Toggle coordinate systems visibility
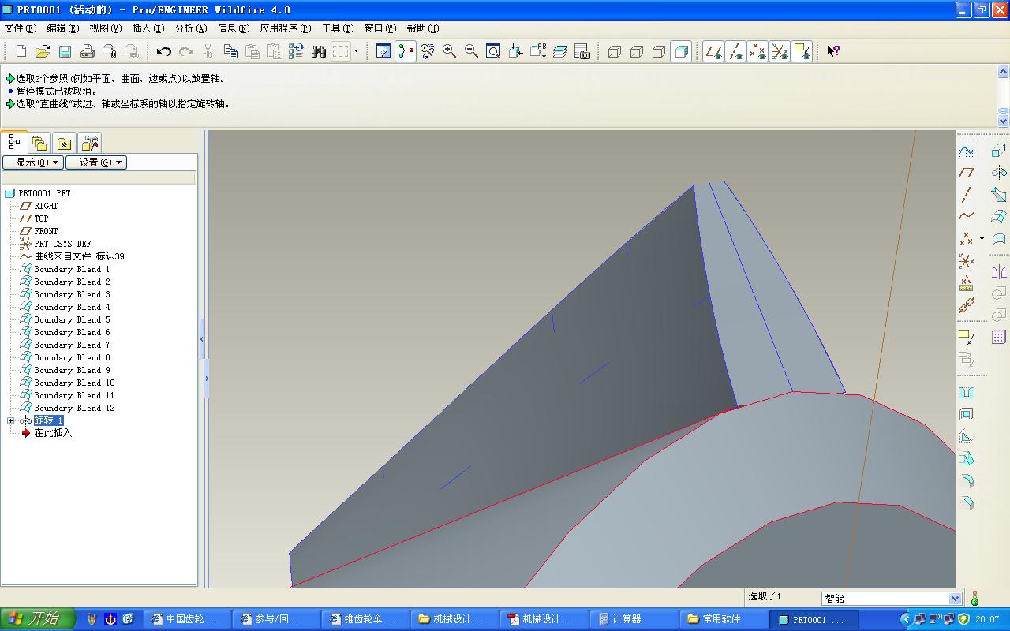The width and height of the screenshot is (1010, 631). point(780,51)
